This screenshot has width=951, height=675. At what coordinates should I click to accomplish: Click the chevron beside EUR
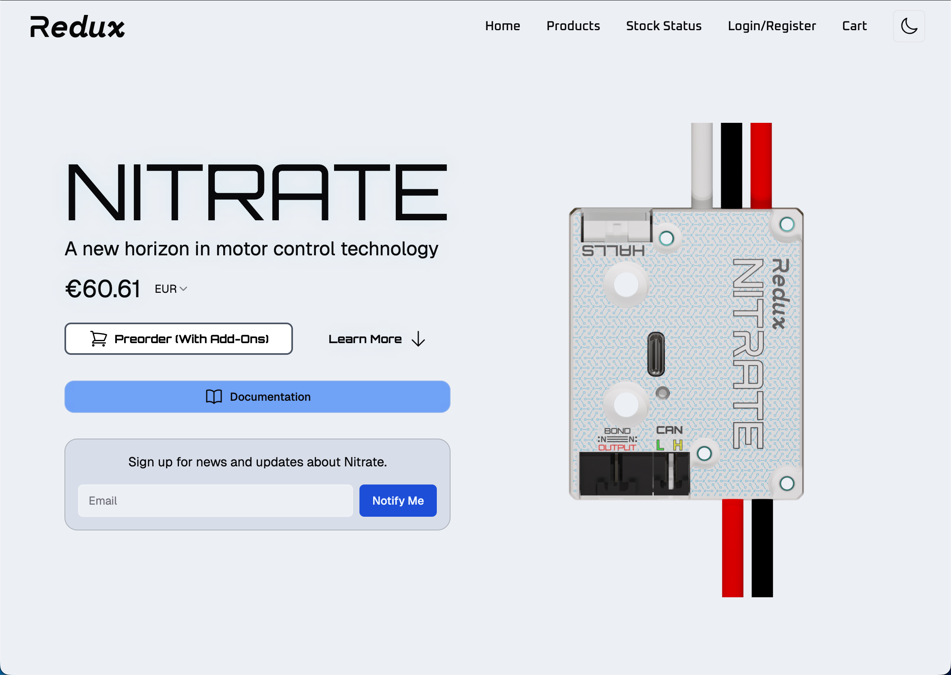pyautogui.click(x=183, y=289)
